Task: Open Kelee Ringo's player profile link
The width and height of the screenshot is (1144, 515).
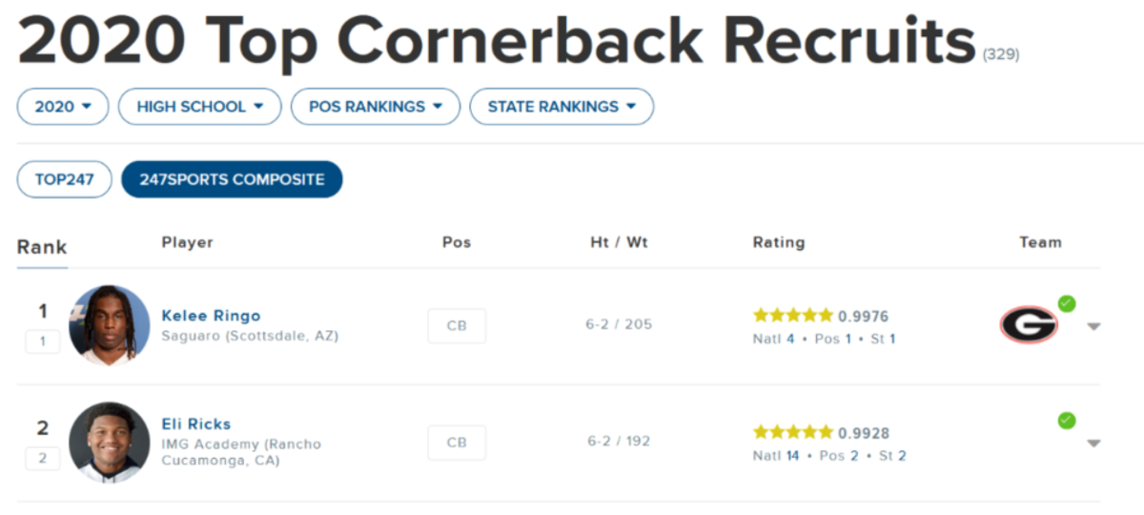Action: (x=211, y=316)
